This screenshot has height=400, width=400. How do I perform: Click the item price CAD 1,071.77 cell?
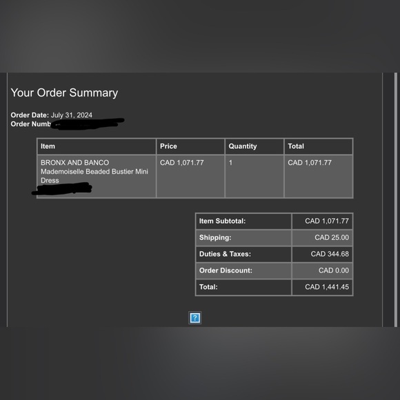[190, 177]
